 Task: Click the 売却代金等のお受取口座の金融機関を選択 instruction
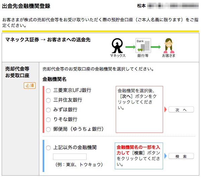click(x=98, y=69)
